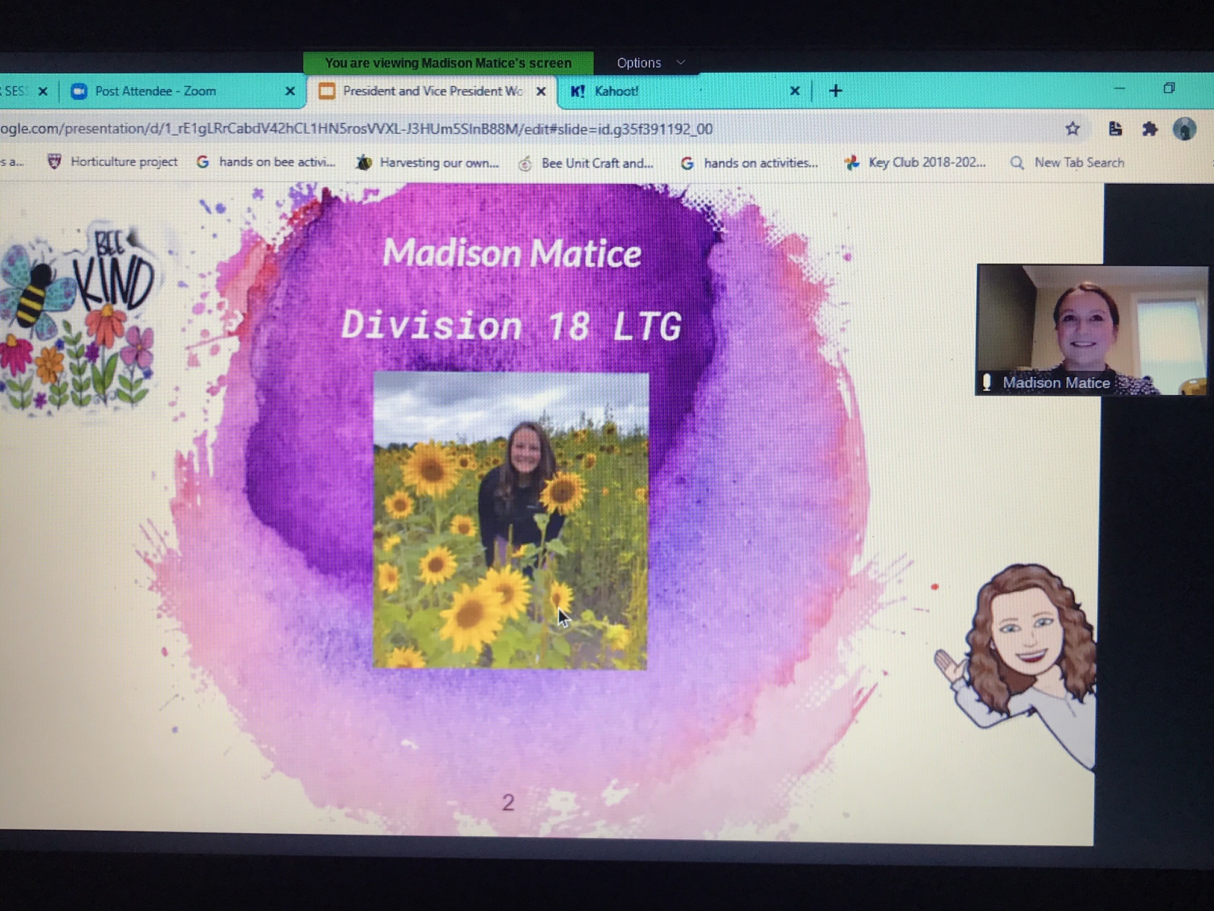Click the Google Photos icon on the Key Club bookmark
The image size is (1214, 911).
[852, 162]
